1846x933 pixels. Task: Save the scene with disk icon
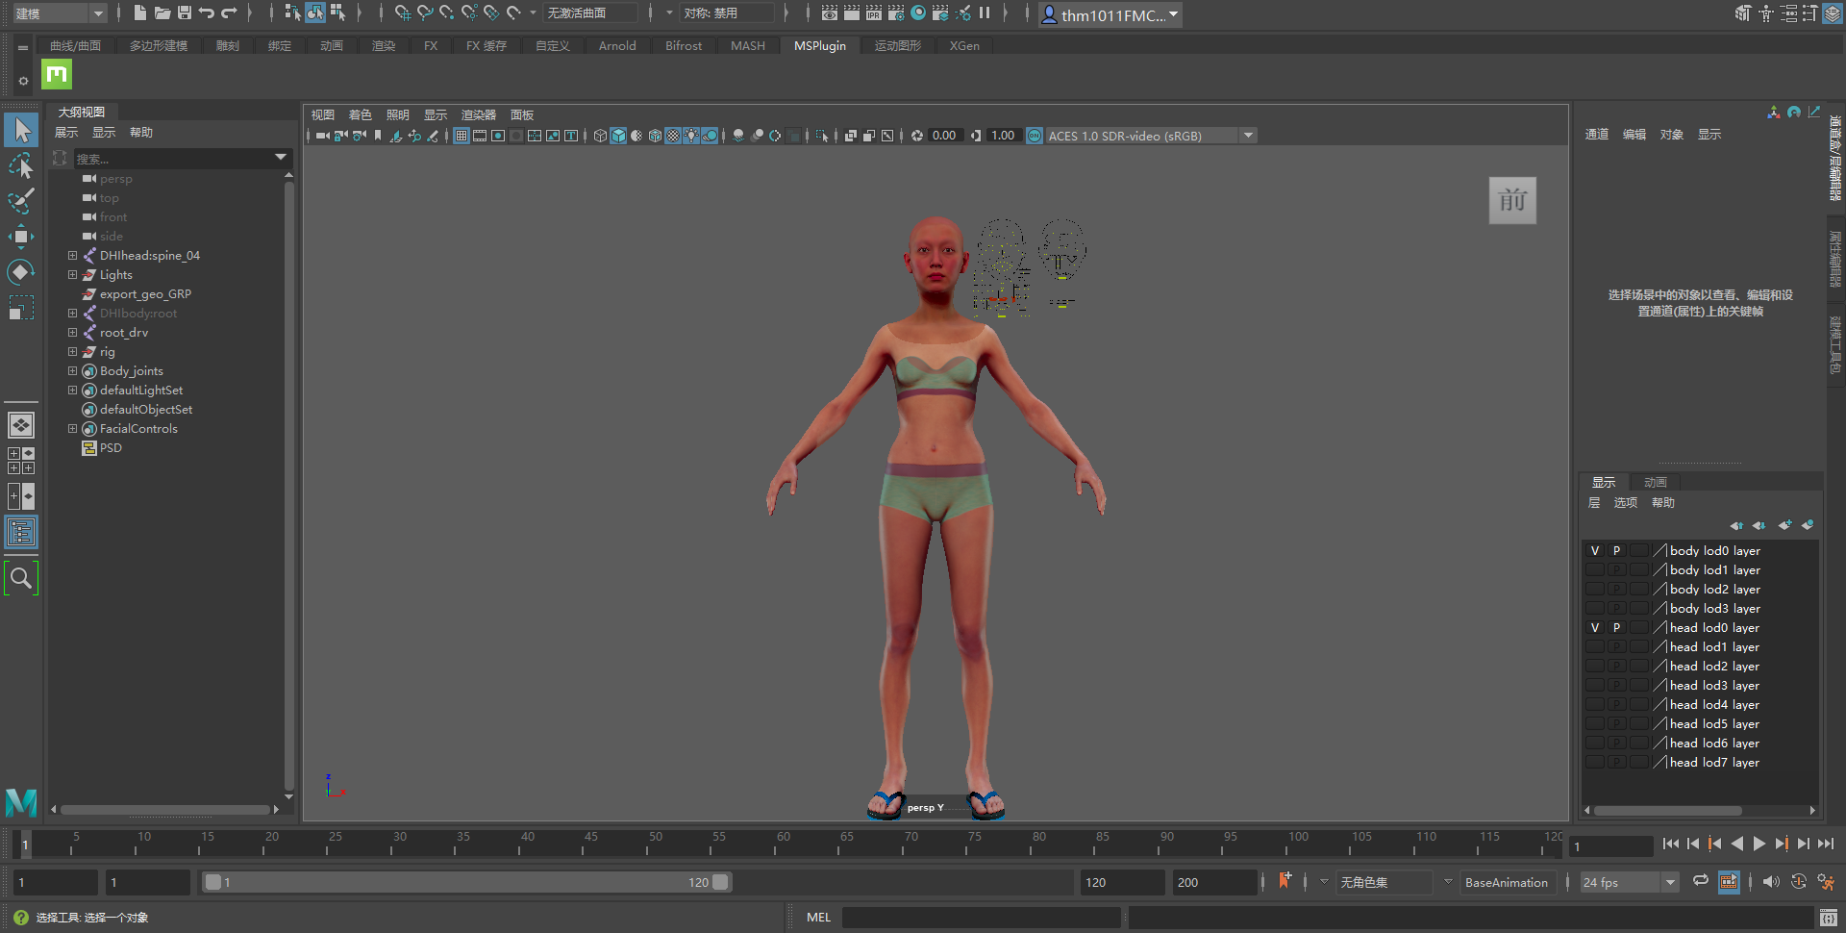click(185, 13)
